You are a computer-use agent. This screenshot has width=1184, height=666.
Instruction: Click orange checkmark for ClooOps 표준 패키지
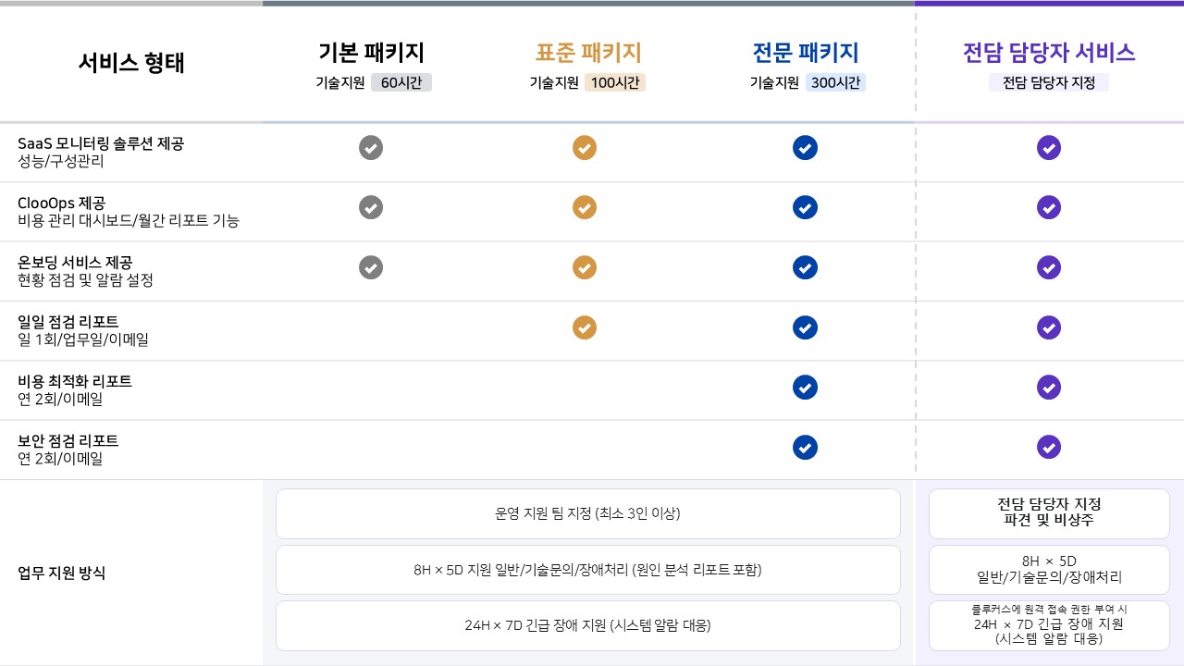(x=585, y=207)
